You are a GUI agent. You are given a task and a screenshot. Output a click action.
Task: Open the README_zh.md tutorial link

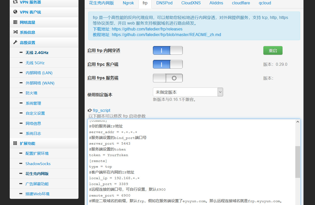coord(166,35)
